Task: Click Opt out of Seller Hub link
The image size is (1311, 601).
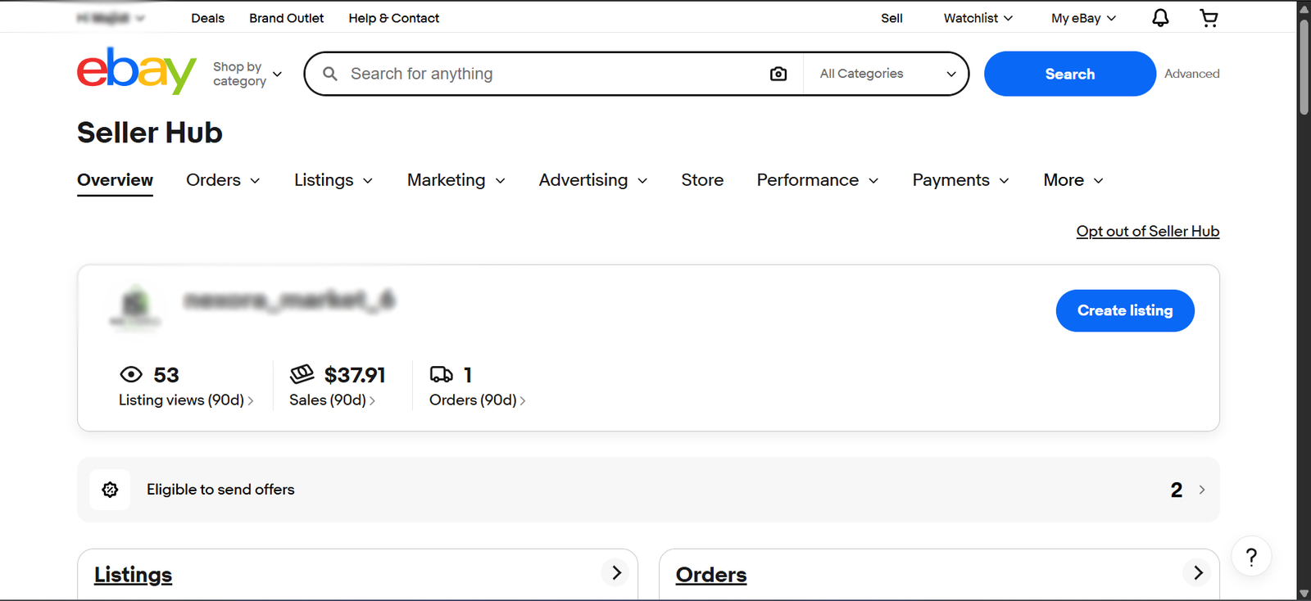Action: (1147, 232)
